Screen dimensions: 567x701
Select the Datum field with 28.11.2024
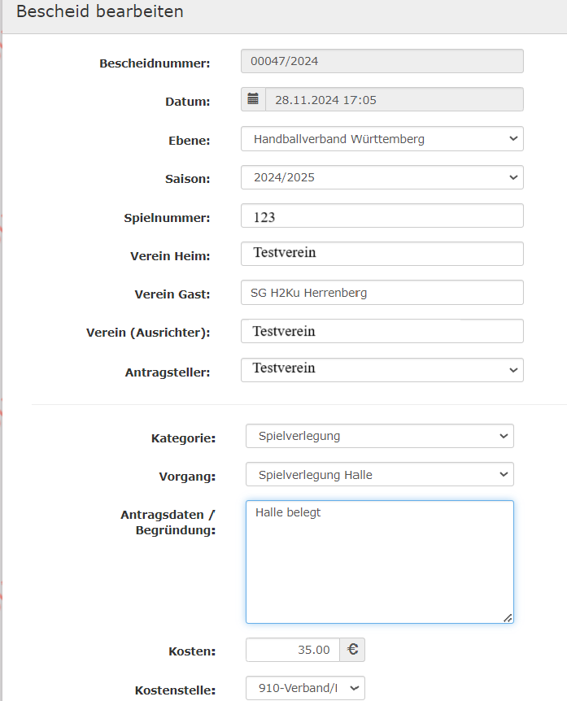pos(394,99)
